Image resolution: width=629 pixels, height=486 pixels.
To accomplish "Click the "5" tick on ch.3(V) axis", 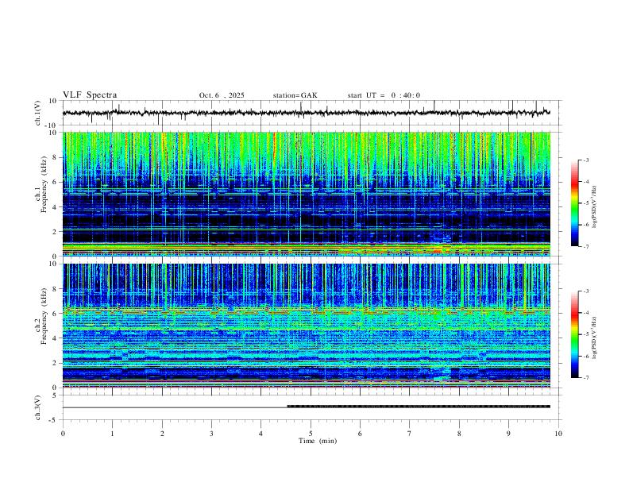I will click(x=56, y=395).
